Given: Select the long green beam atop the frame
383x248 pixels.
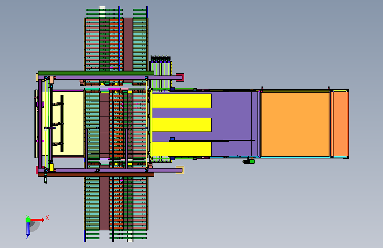Looking at the screenshot, I should tap(96, 73).
